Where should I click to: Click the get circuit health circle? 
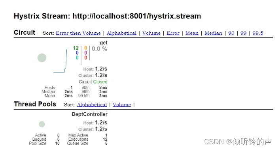pyautogui.click(x=42, y=58)
